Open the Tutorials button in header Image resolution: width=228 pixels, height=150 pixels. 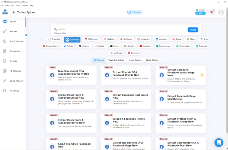pos(134,12)
